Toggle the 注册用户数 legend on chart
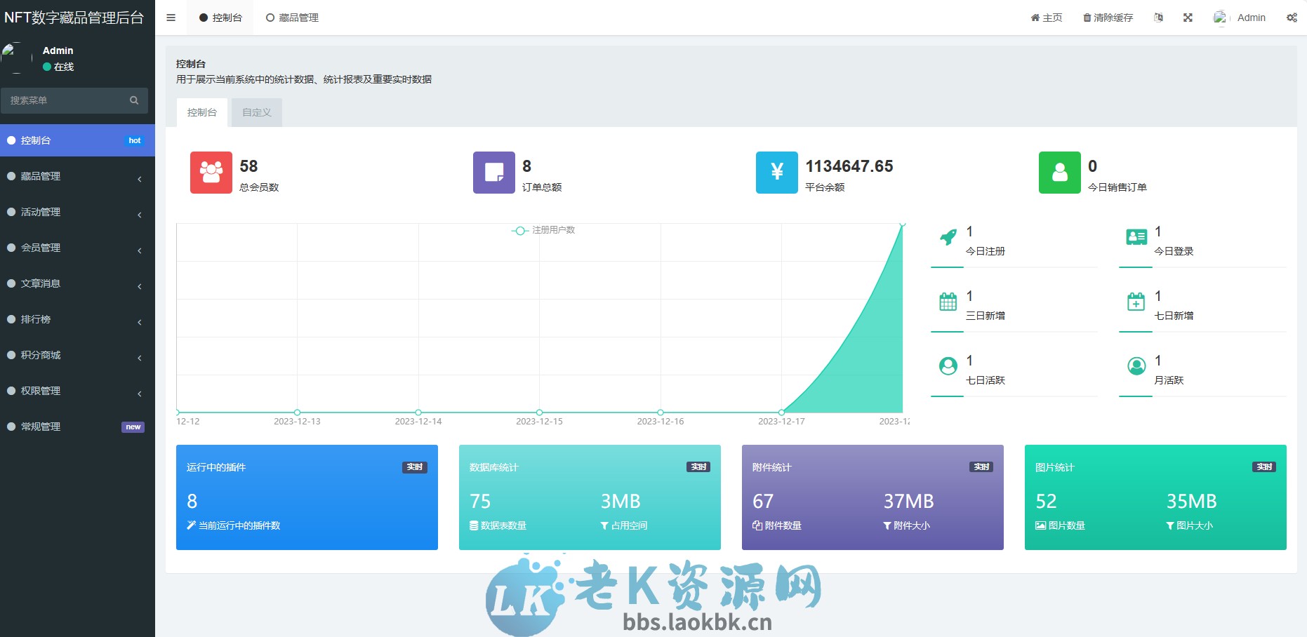Image resolution: width=1307 pixels, height=637 pixels. pos(543,229)
